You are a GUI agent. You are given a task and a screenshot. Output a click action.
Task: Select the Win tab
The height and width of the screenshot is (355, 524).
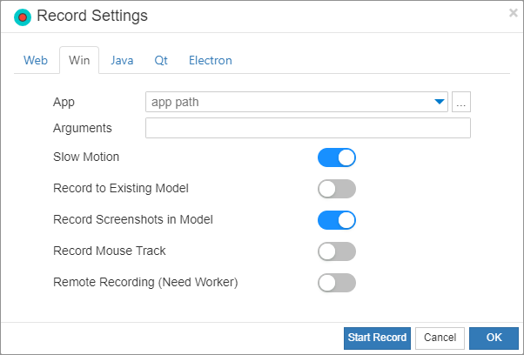point(79,61)
